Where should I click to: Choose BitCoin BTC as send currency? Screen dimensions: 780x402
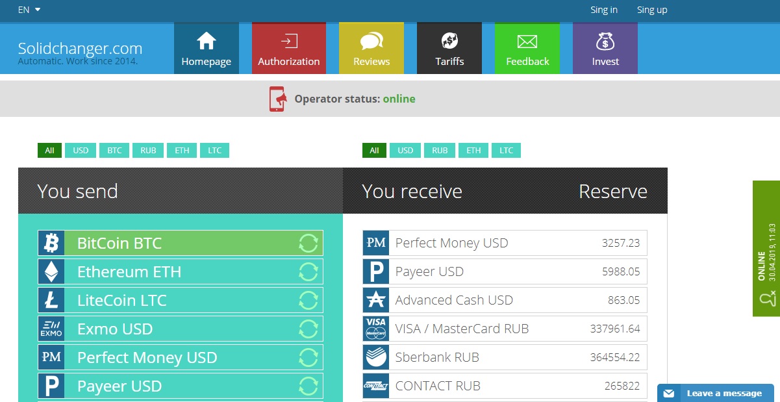pyautogui.click(x=181, y=243)
